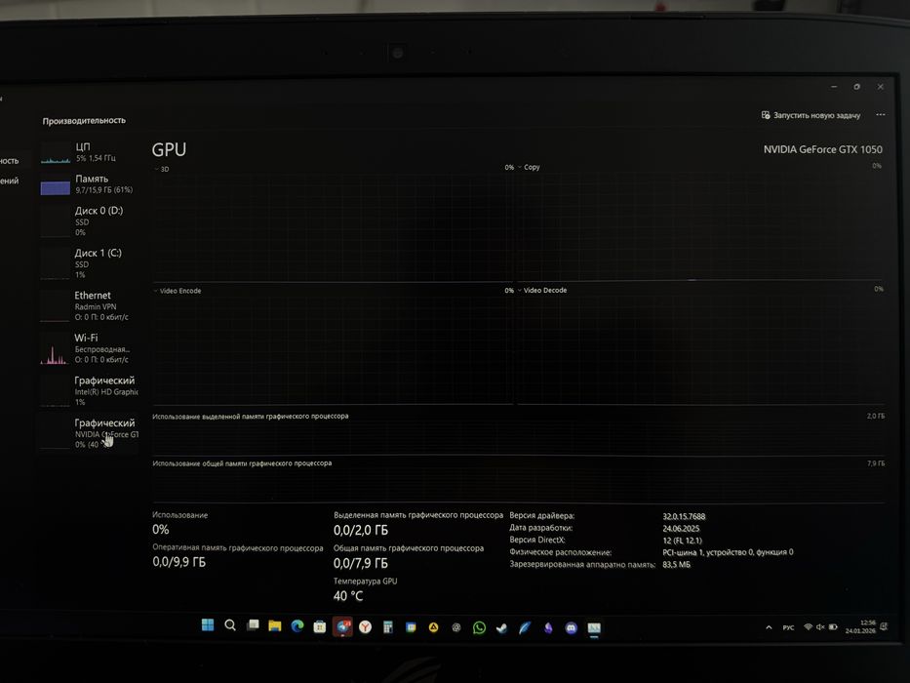This screenshot has height=683, width=910.
Task: Click the shared GPU memory usage graph
Action: click(x=519, y=485)
